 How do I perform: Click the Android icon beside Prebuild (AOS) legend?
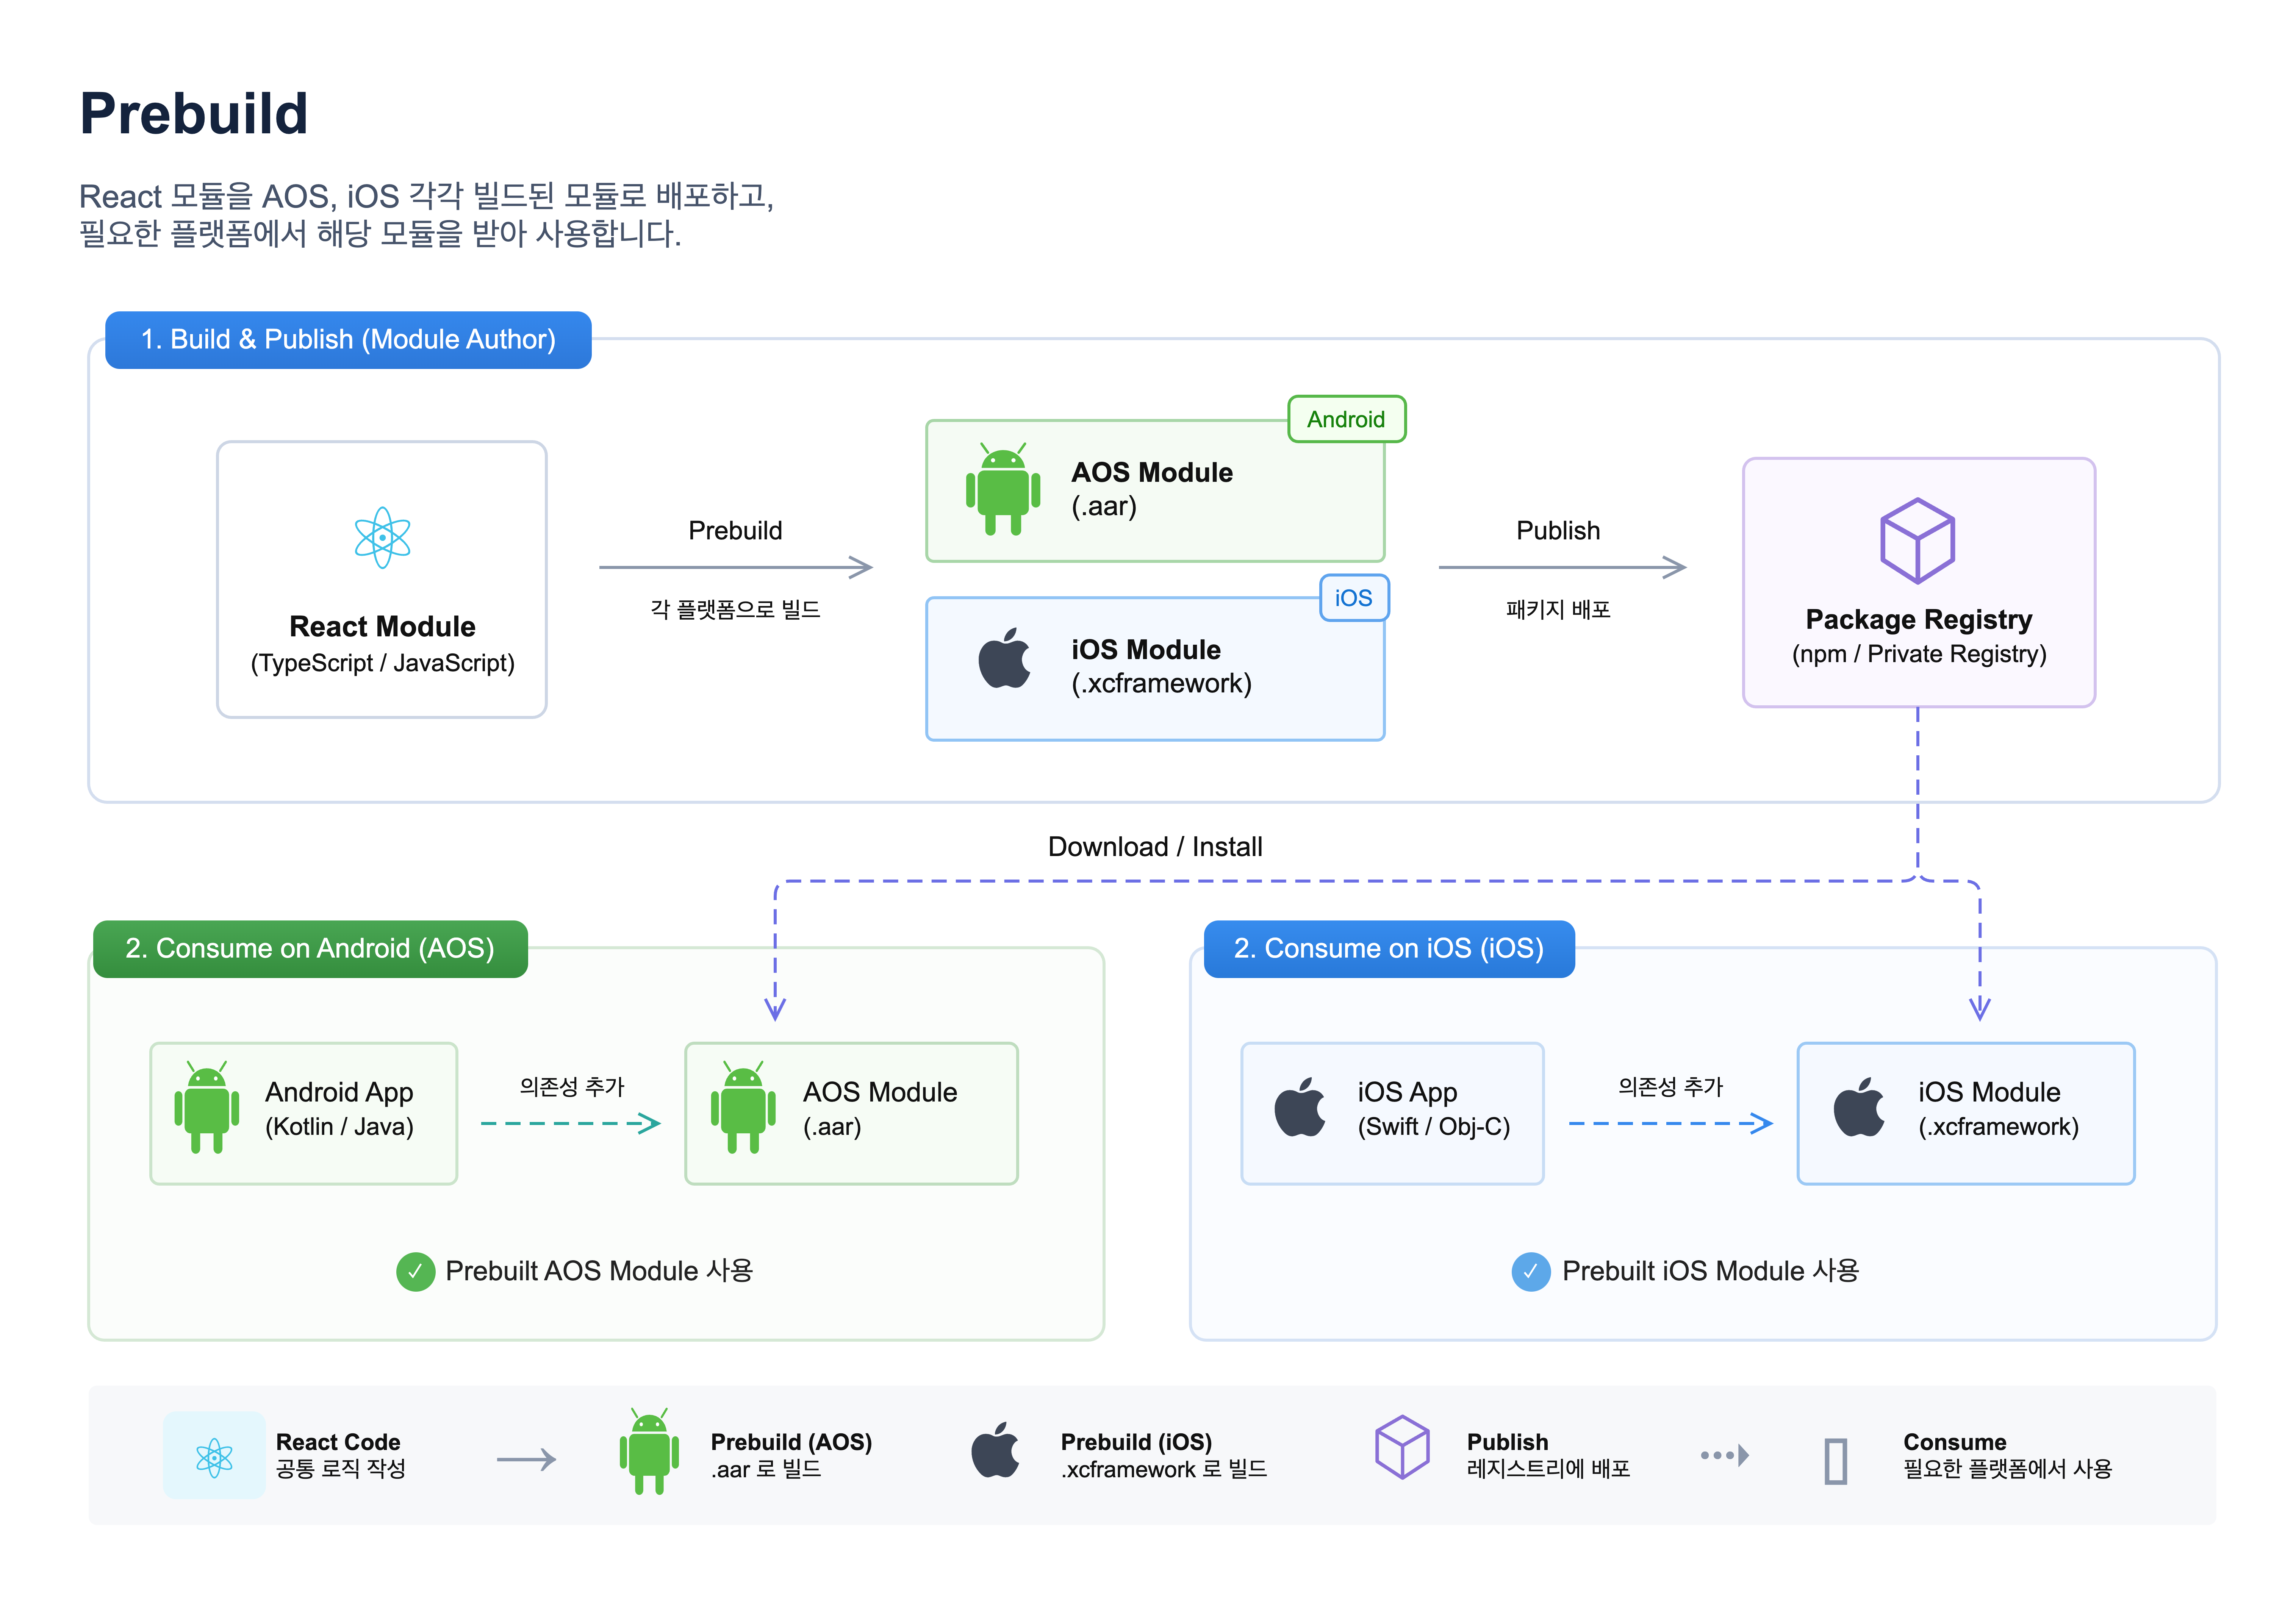[x=649, y=1451]
